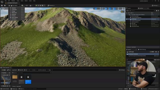Open the Tools menu

[18, 1]
